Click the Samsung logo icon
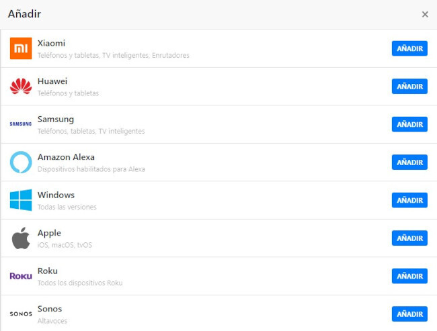The width and height of the screenshot is (437, 331). tap(21, 124)
